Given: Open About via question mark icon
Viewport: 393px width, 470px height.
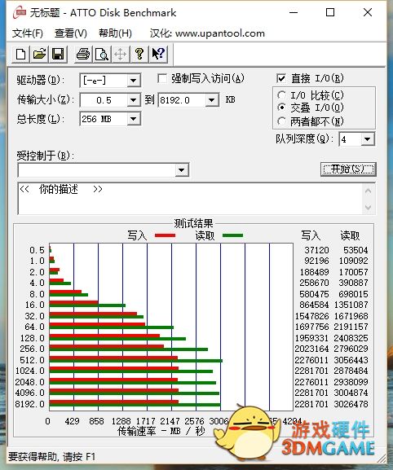Looking at the screenshot, I should [x=139, y=55].
